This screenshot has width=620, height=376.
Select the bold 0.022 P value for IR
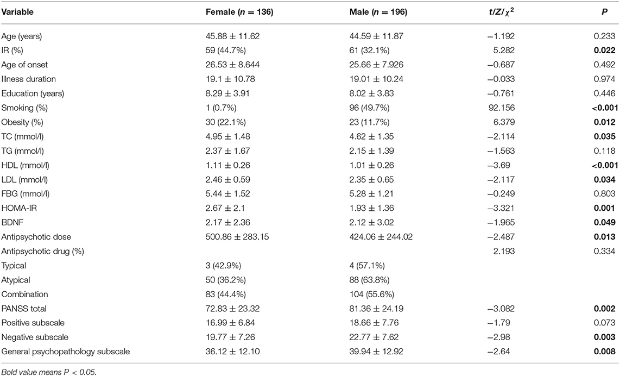[605, 51]
